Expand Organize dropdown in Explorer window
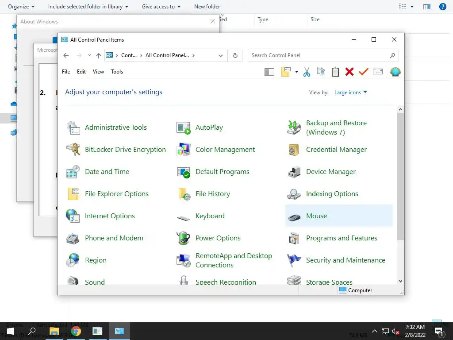The height and width of the screenshot is (340, 453). click(21, 6)
